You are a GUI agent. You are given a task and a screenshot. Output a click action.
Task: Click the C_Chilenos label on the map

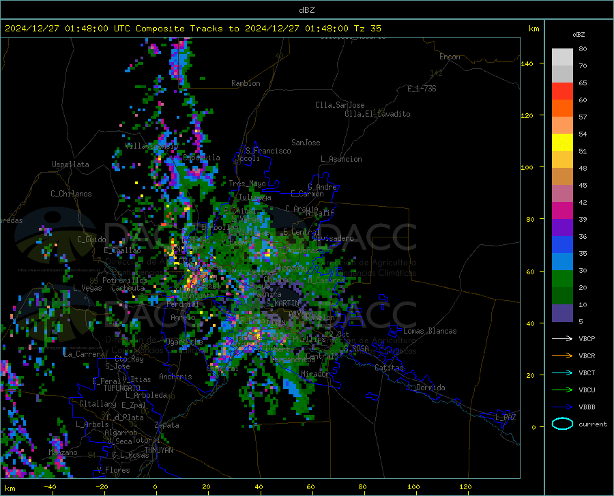coord(71,194)
